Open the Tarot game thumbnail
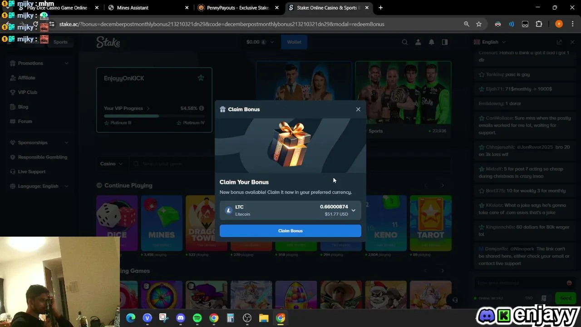581x327 pixels. 431,223
